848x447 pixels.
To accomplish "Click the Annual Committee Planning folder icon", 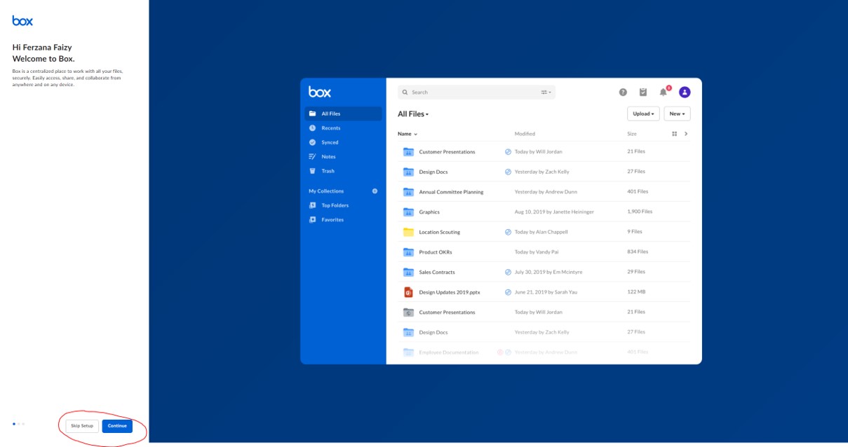I will [408, 192].
